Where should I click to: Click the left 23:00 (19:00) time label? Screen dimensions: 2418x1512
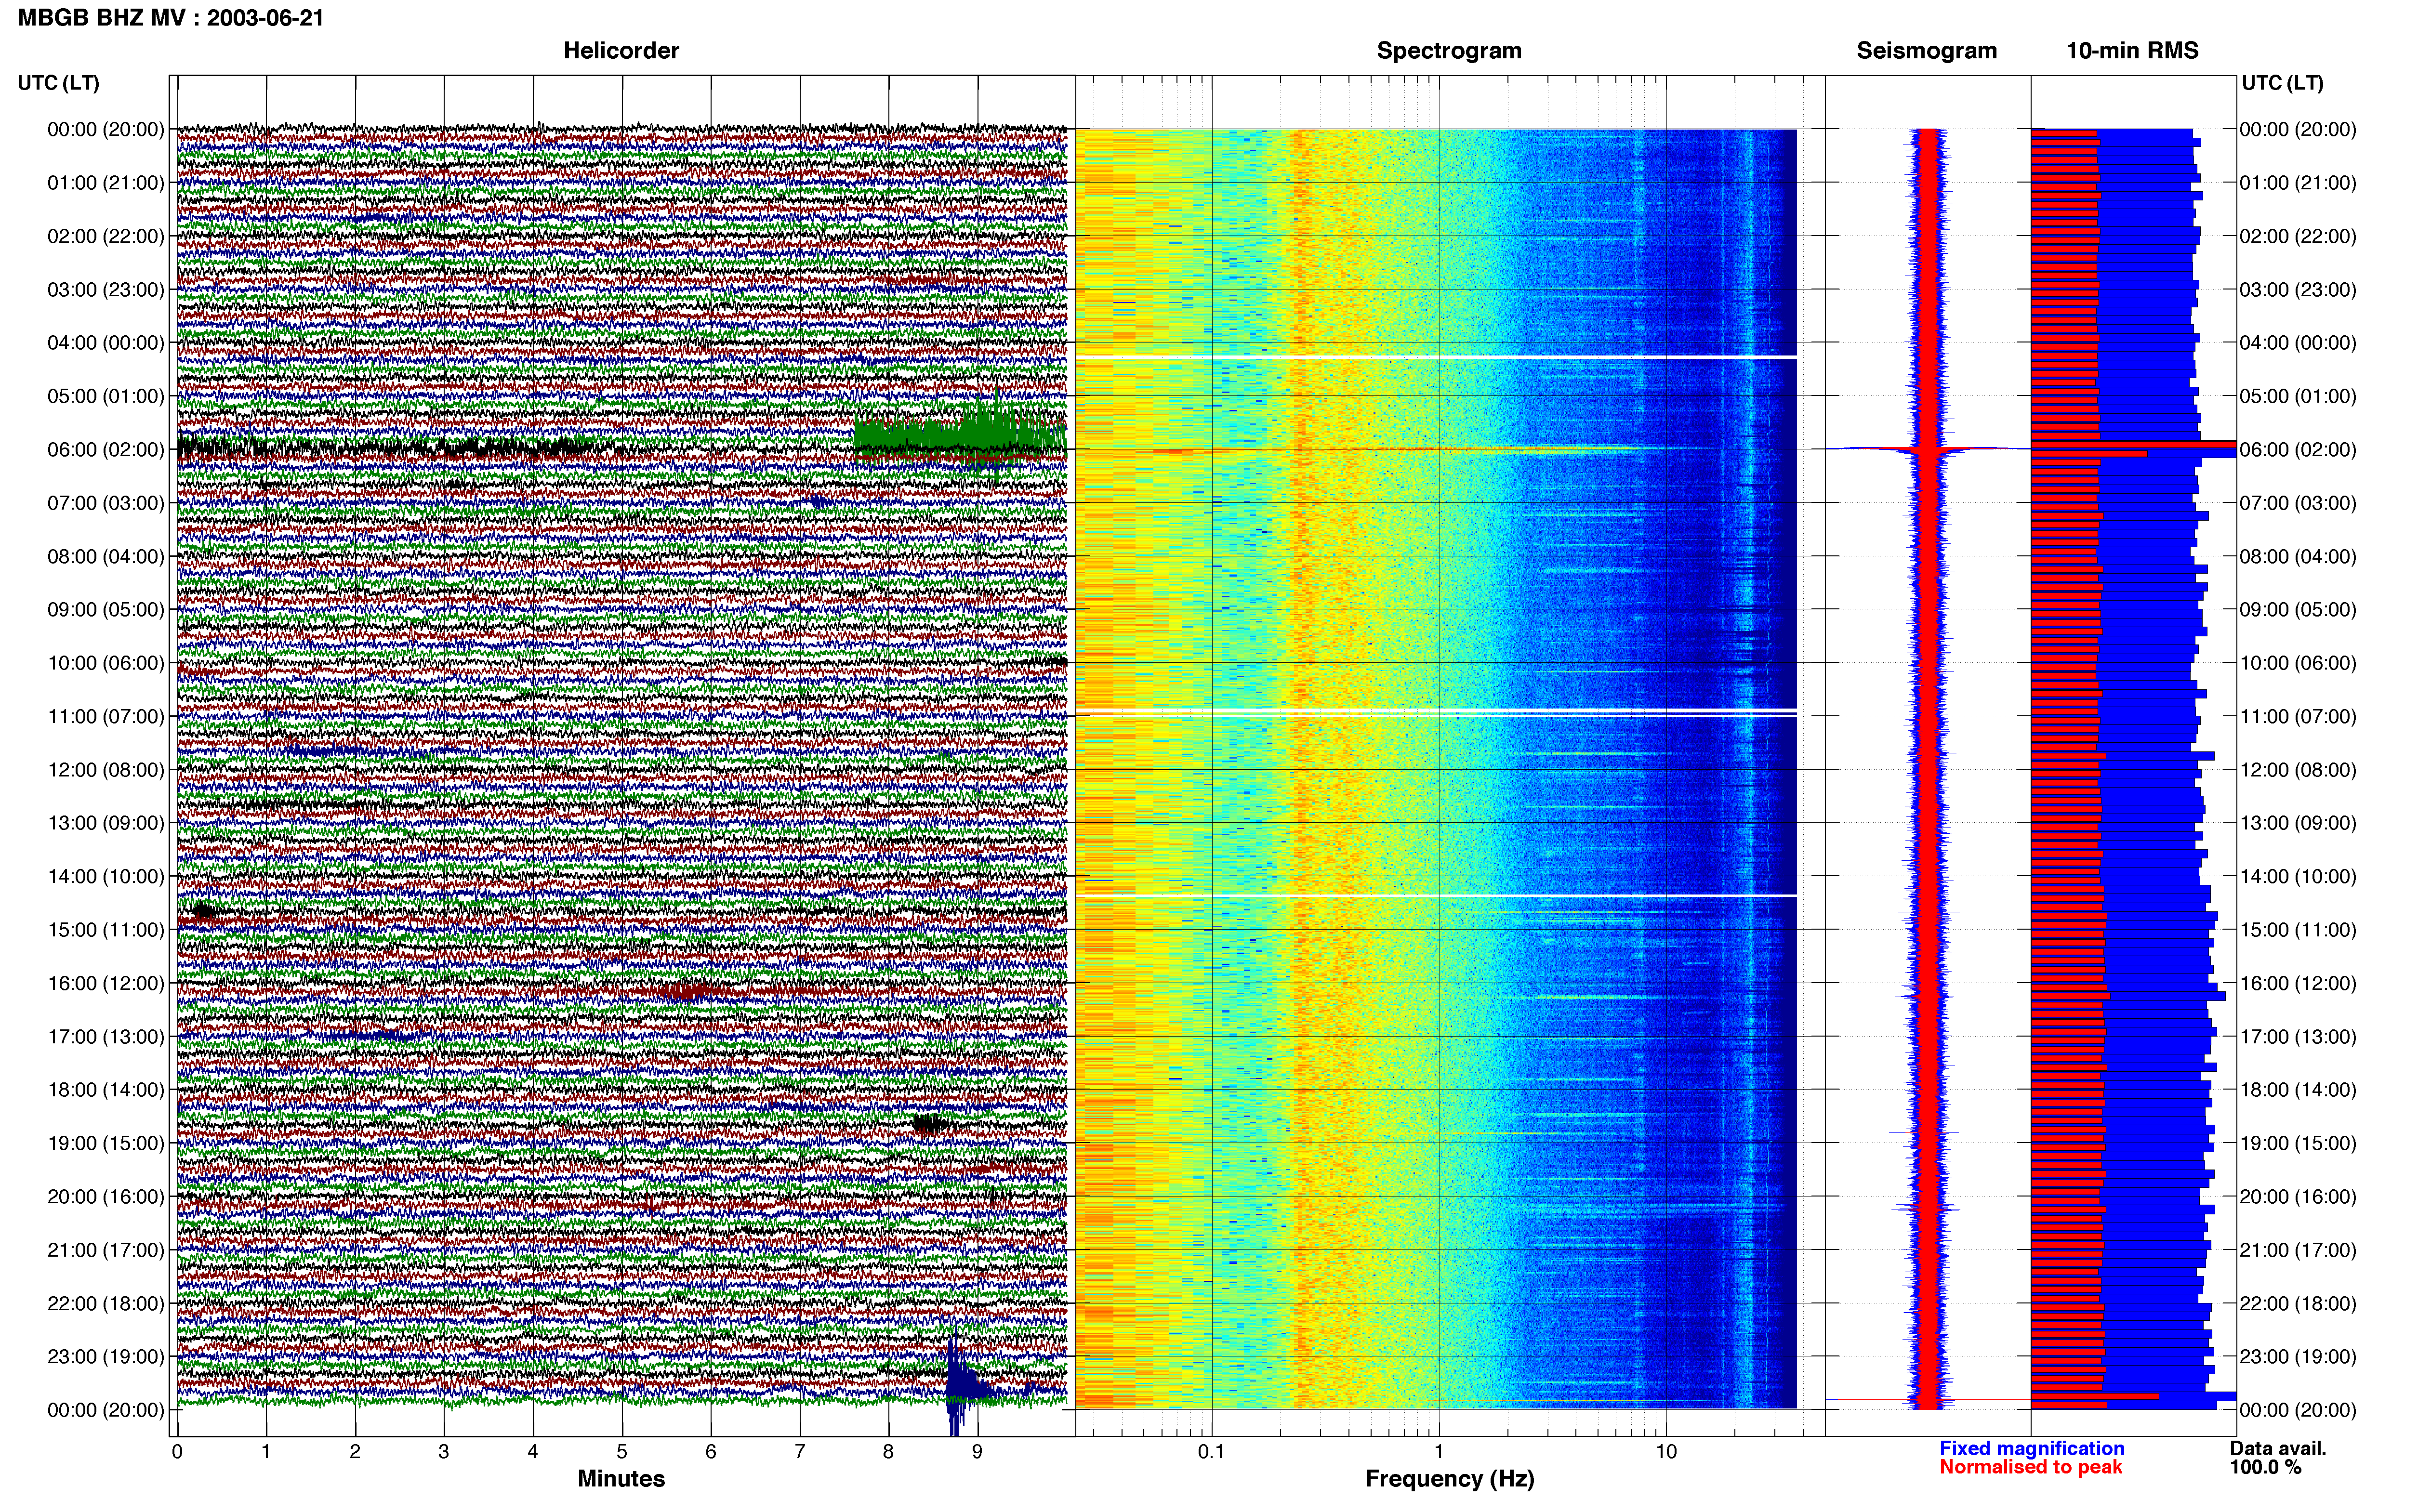coord(106,1357)
